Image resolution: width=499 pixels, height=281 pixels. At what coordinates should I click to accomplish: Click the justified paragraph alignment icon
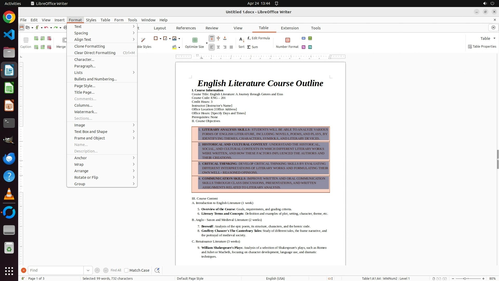click(x=231, y=47)
